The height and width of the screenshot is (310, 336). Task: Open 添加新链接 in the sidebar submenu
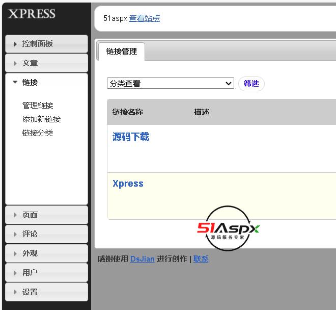[42, 119]
